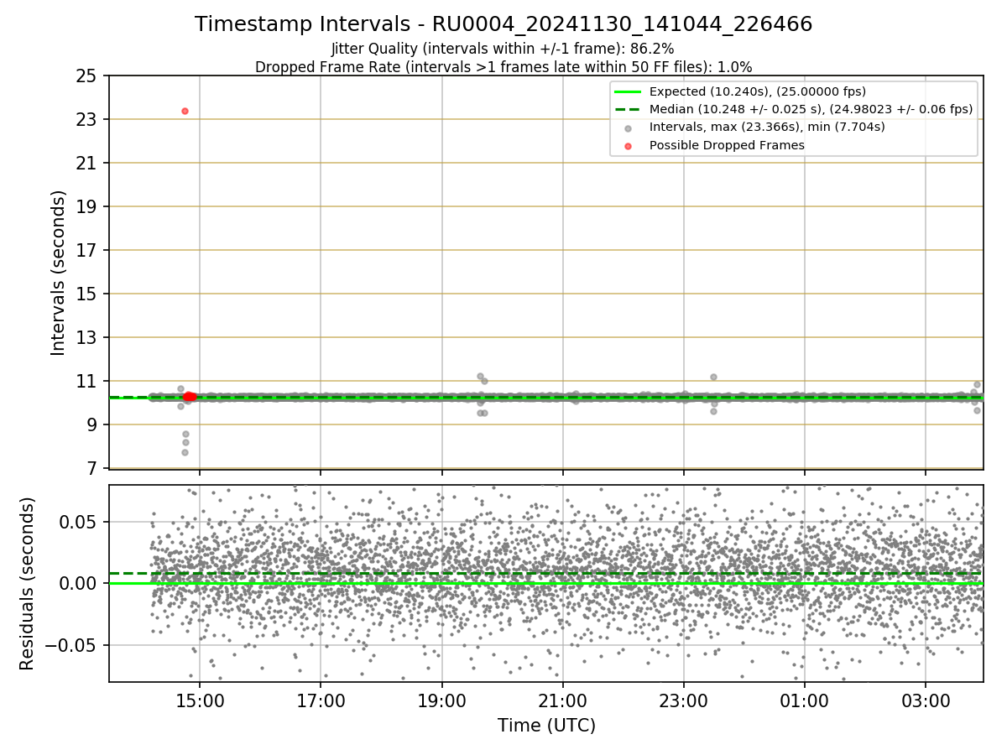Click the green line swatch in the legend
Image resolution: width=1007 pixels, height=755 pixels.
(x=628, y=91)
